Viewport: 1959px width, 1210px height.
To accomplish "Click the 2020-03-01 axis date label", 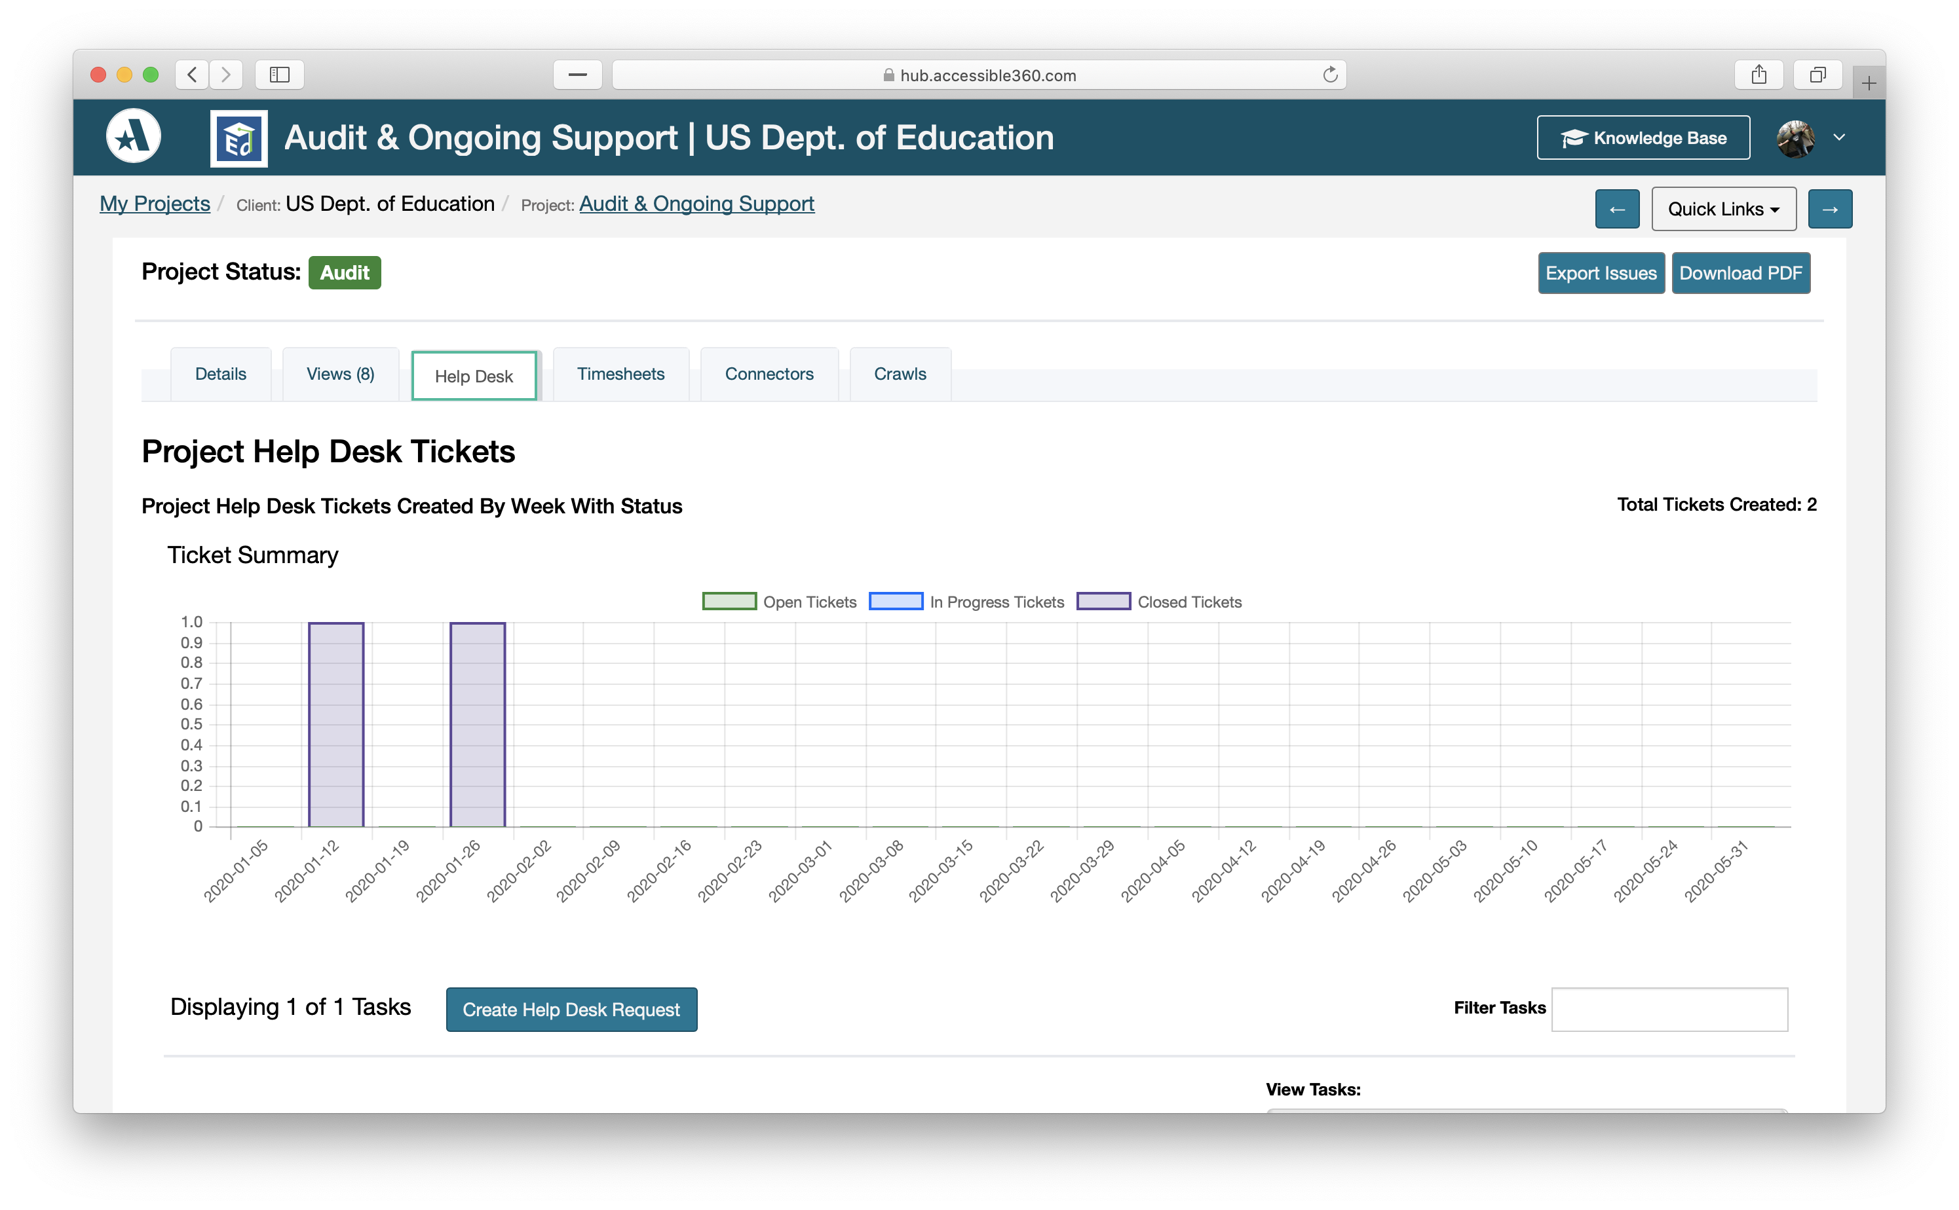I will pos(801,871).
